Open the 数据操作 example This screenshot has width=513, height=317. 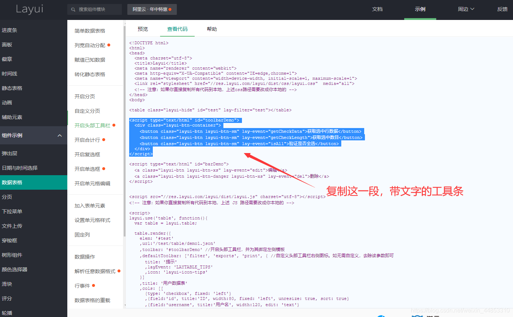[85, 257]
